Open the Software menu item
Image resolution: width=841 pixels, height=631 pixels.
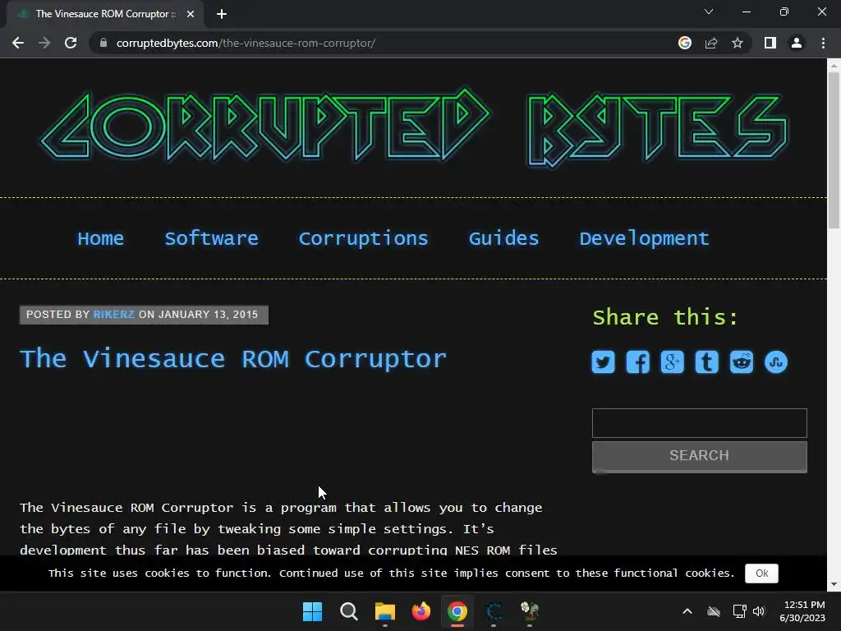coord(211,238)
